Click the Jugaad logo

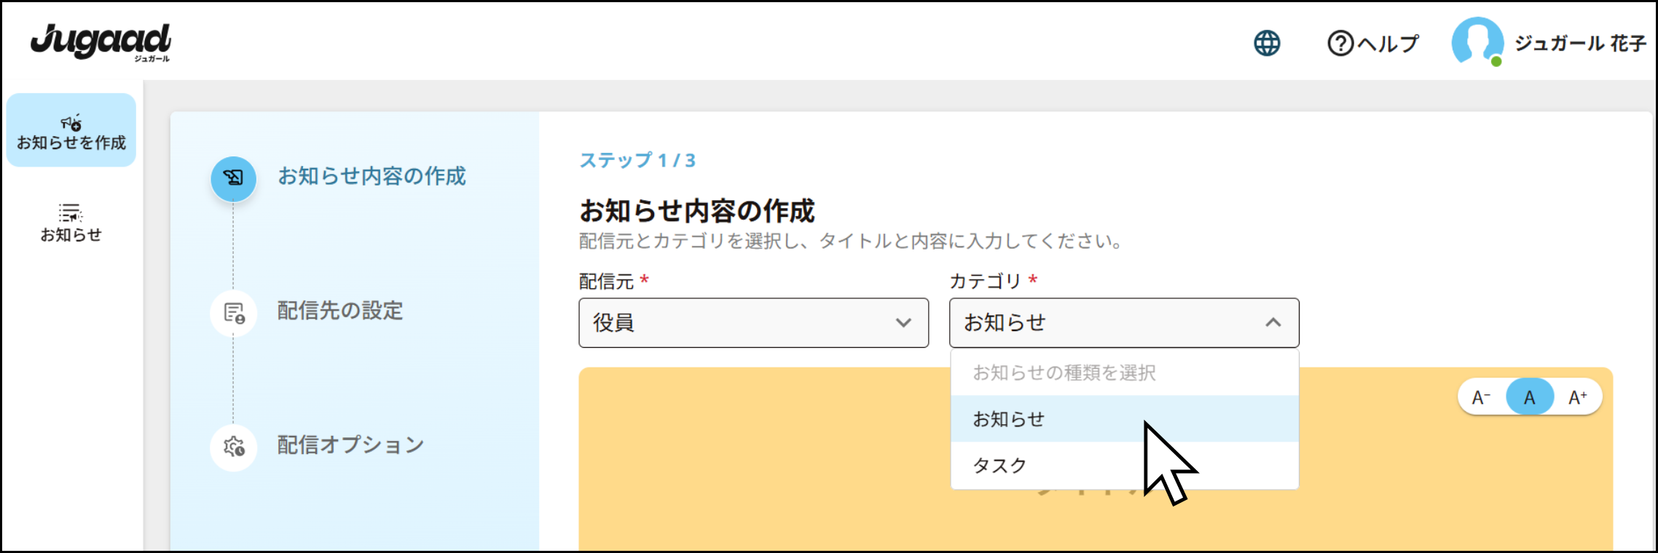pos(101,41)
